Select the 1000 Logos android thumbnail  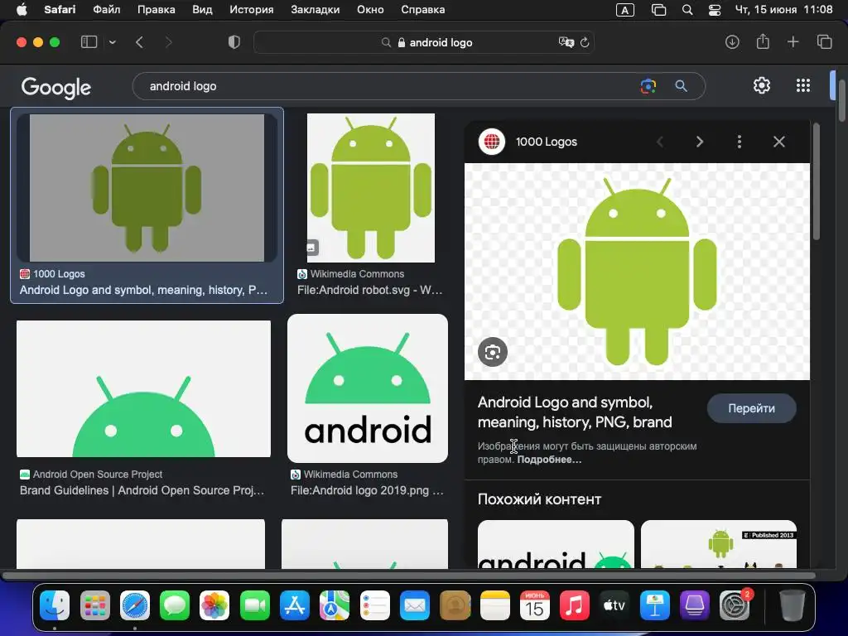[147, 188]
